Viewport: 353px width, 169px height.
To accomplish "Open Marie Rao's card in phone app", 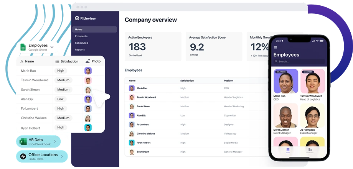I will [x=285, y=84].
